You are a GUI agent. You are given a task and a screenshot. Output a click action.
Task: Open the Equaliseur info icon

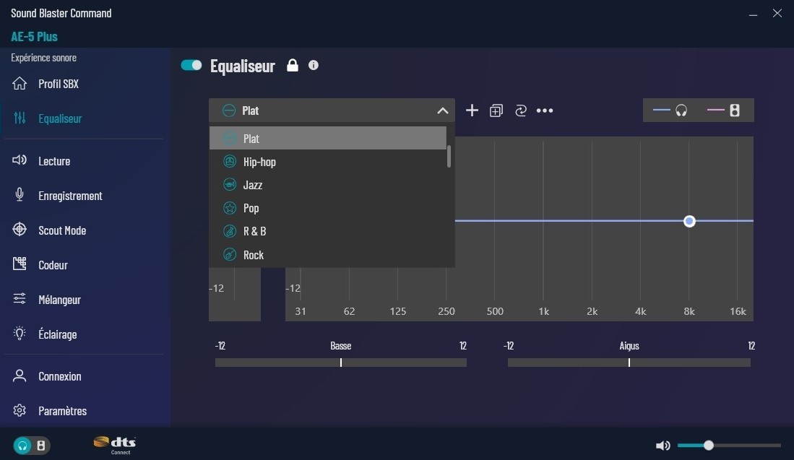coord(314,65)
